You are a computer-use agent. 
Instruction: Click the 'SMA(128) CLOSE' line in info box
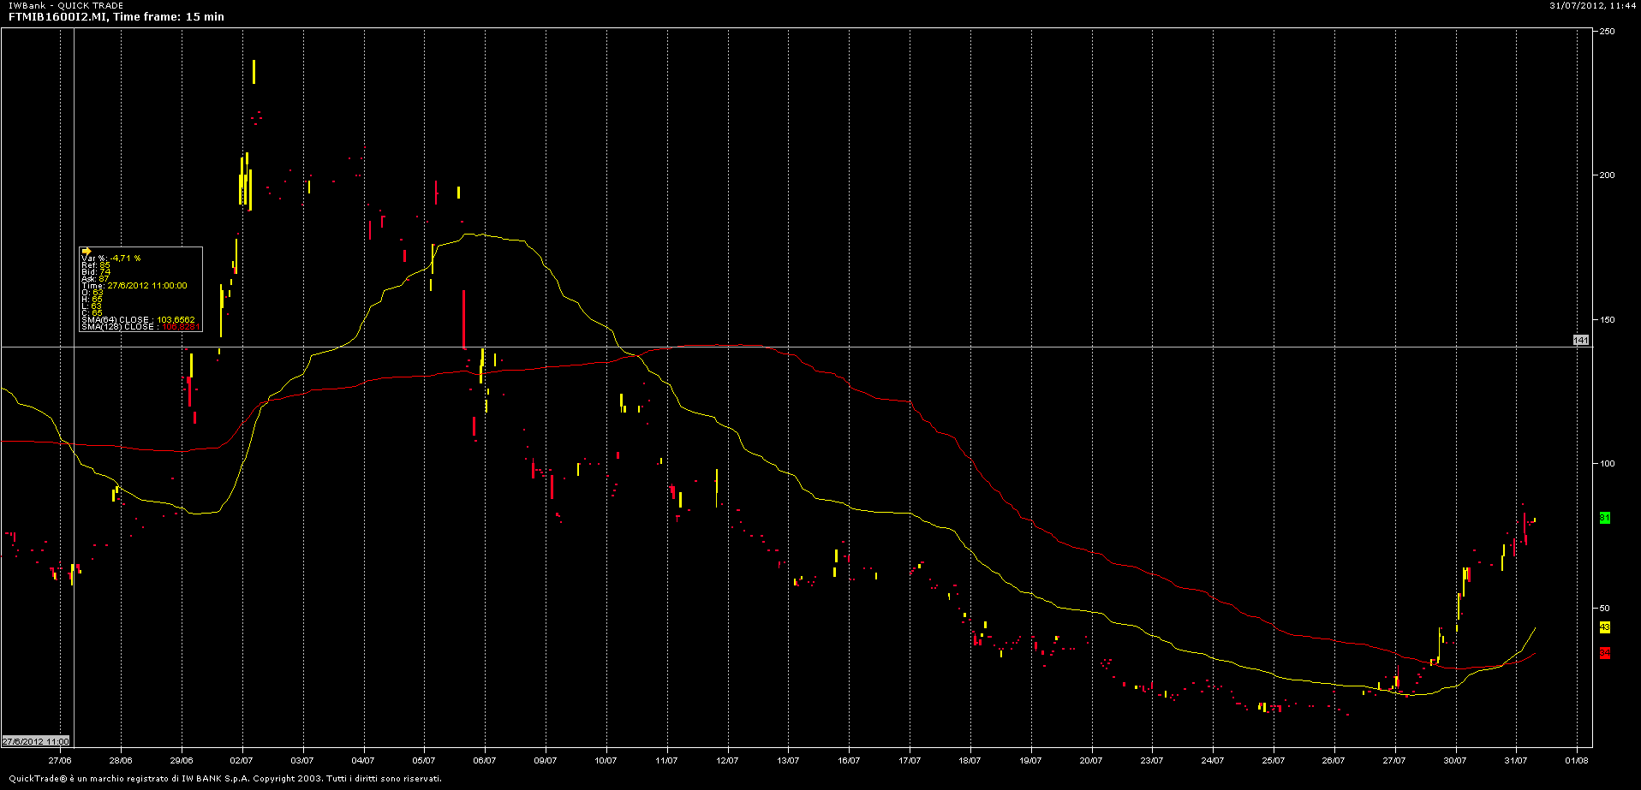[x=140, y=327]
